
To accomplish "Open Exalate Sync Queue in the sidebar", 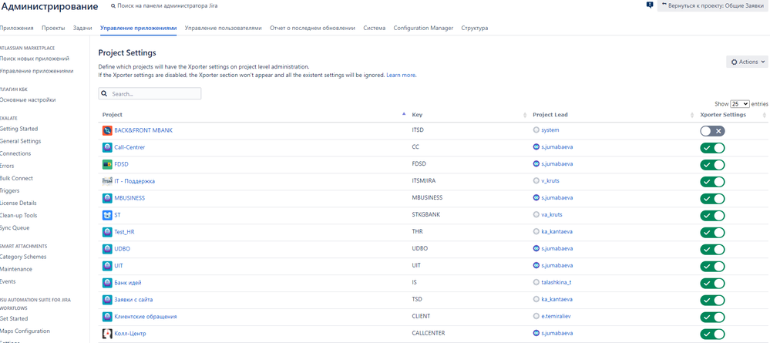I will (14, 227).
